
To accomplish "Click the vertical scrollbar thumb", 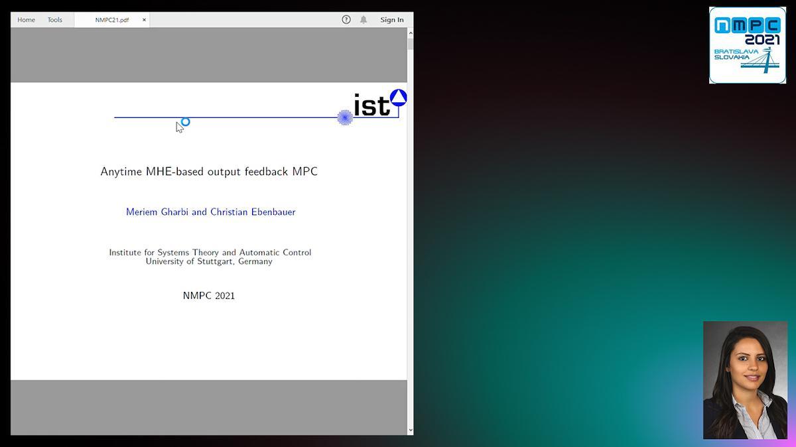I will coord(411,44).
